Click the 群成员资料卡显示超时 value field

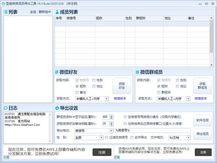(x=106, y=117)
